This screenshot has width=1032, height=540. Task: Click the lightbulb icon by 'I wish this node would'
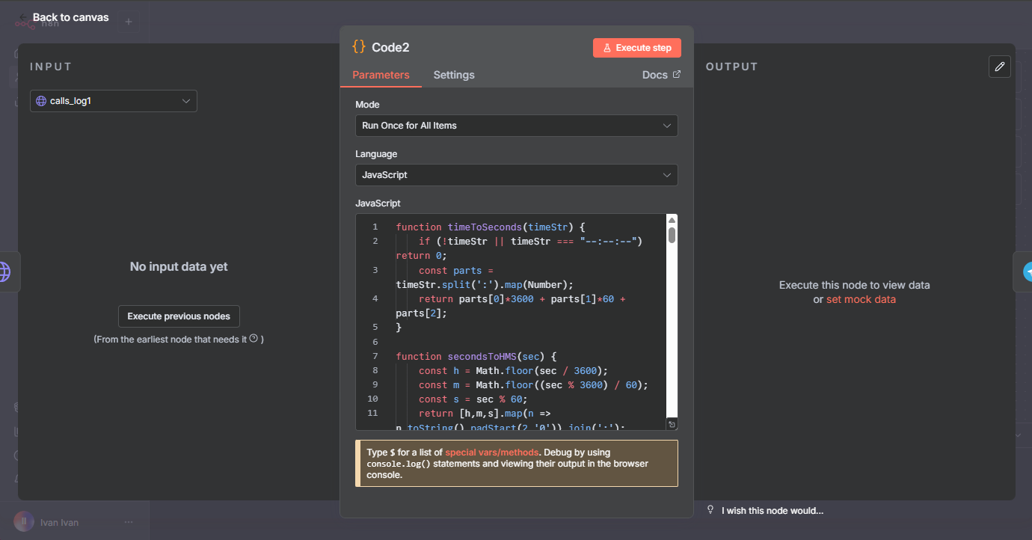point(710,510)
